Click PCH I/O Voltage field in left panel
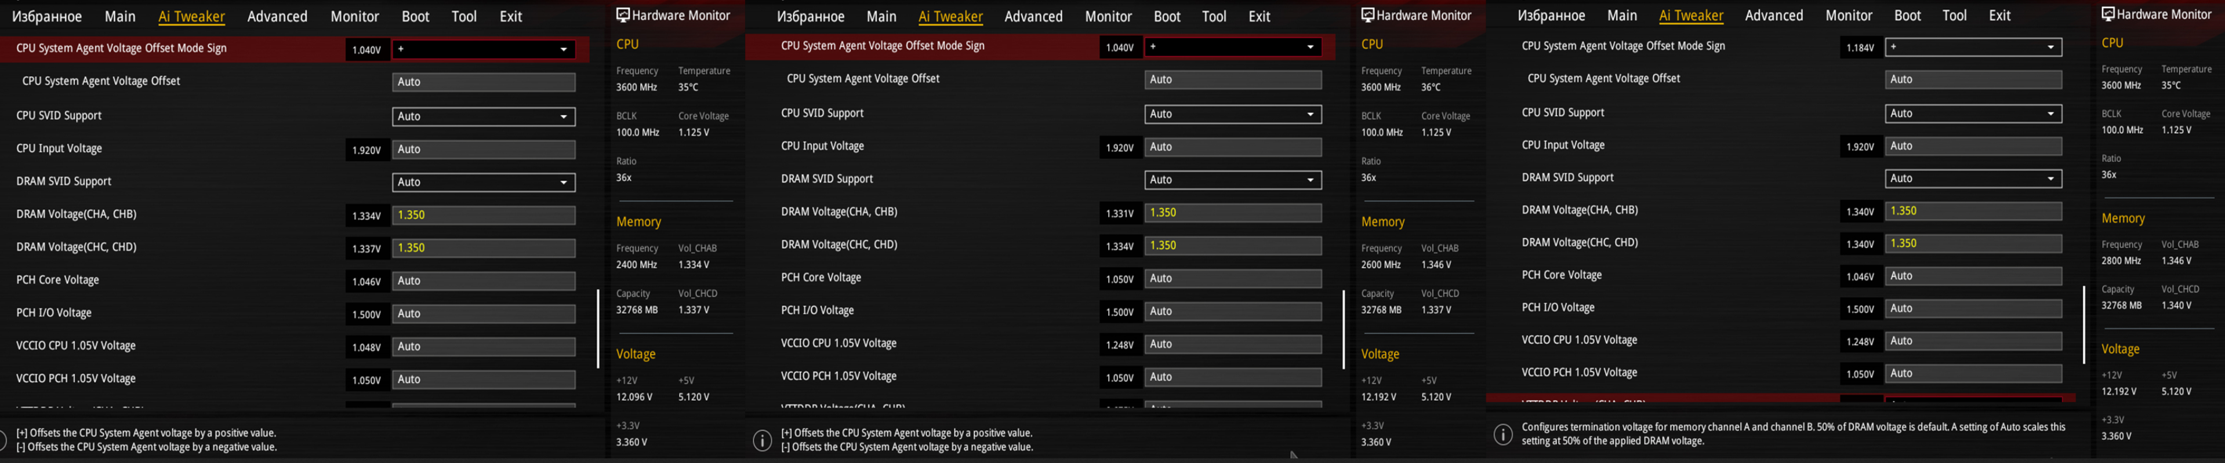Viewport: 2225px width, 463px height. pyautogui.click(x=484, y=313)
